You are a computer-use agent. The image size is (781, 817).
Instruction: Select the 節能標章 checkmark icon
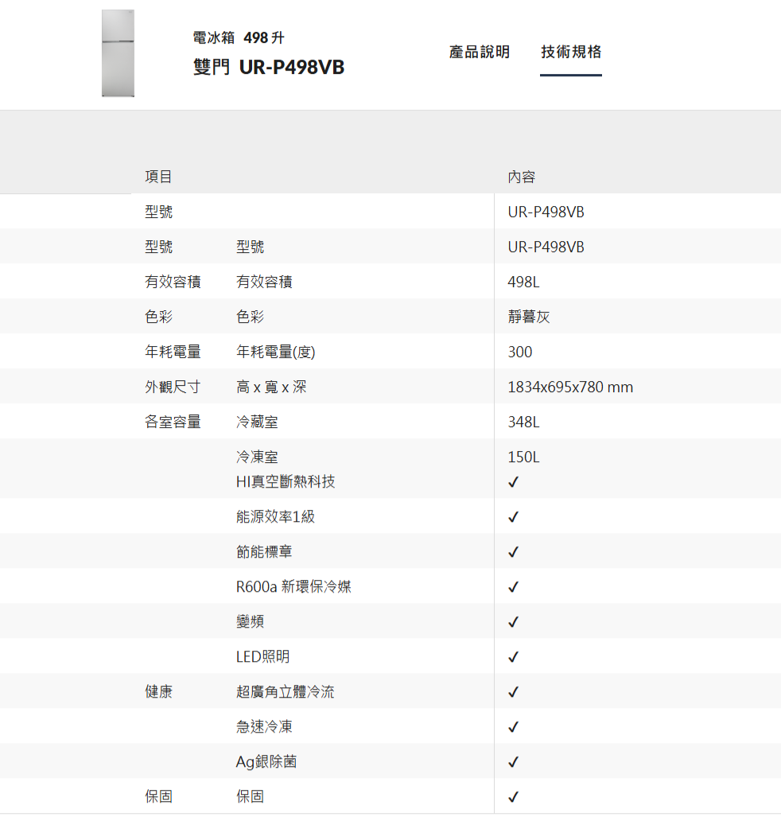pyautogui.click(x=514, y=552)
